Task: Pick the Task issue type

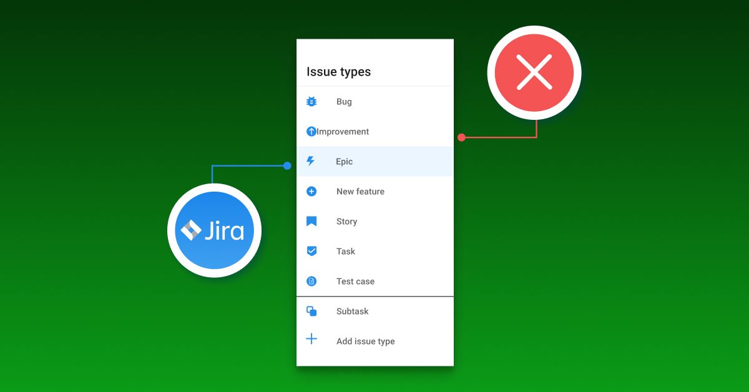Action: pos(375,252)
